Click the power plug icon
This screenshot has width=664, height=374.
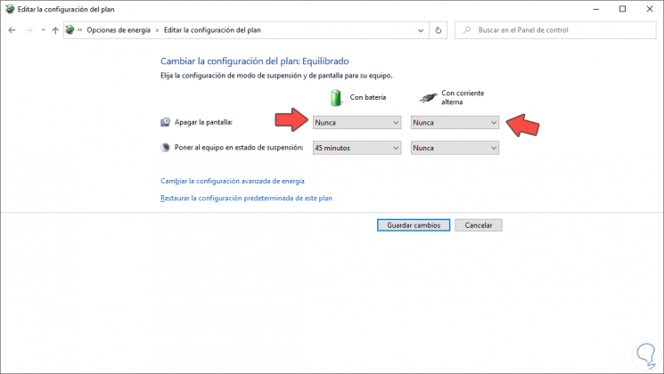click(x=428, y=98)
